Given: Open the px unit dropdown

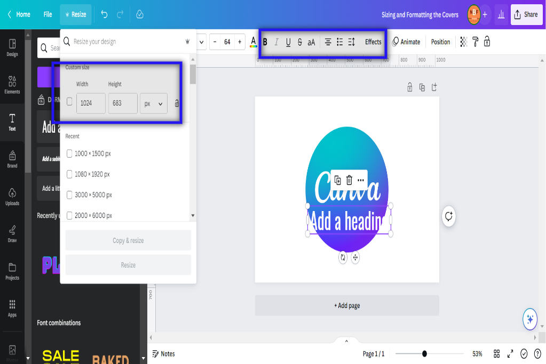Looking at the screenshot, I should click(x=154, y=103).
